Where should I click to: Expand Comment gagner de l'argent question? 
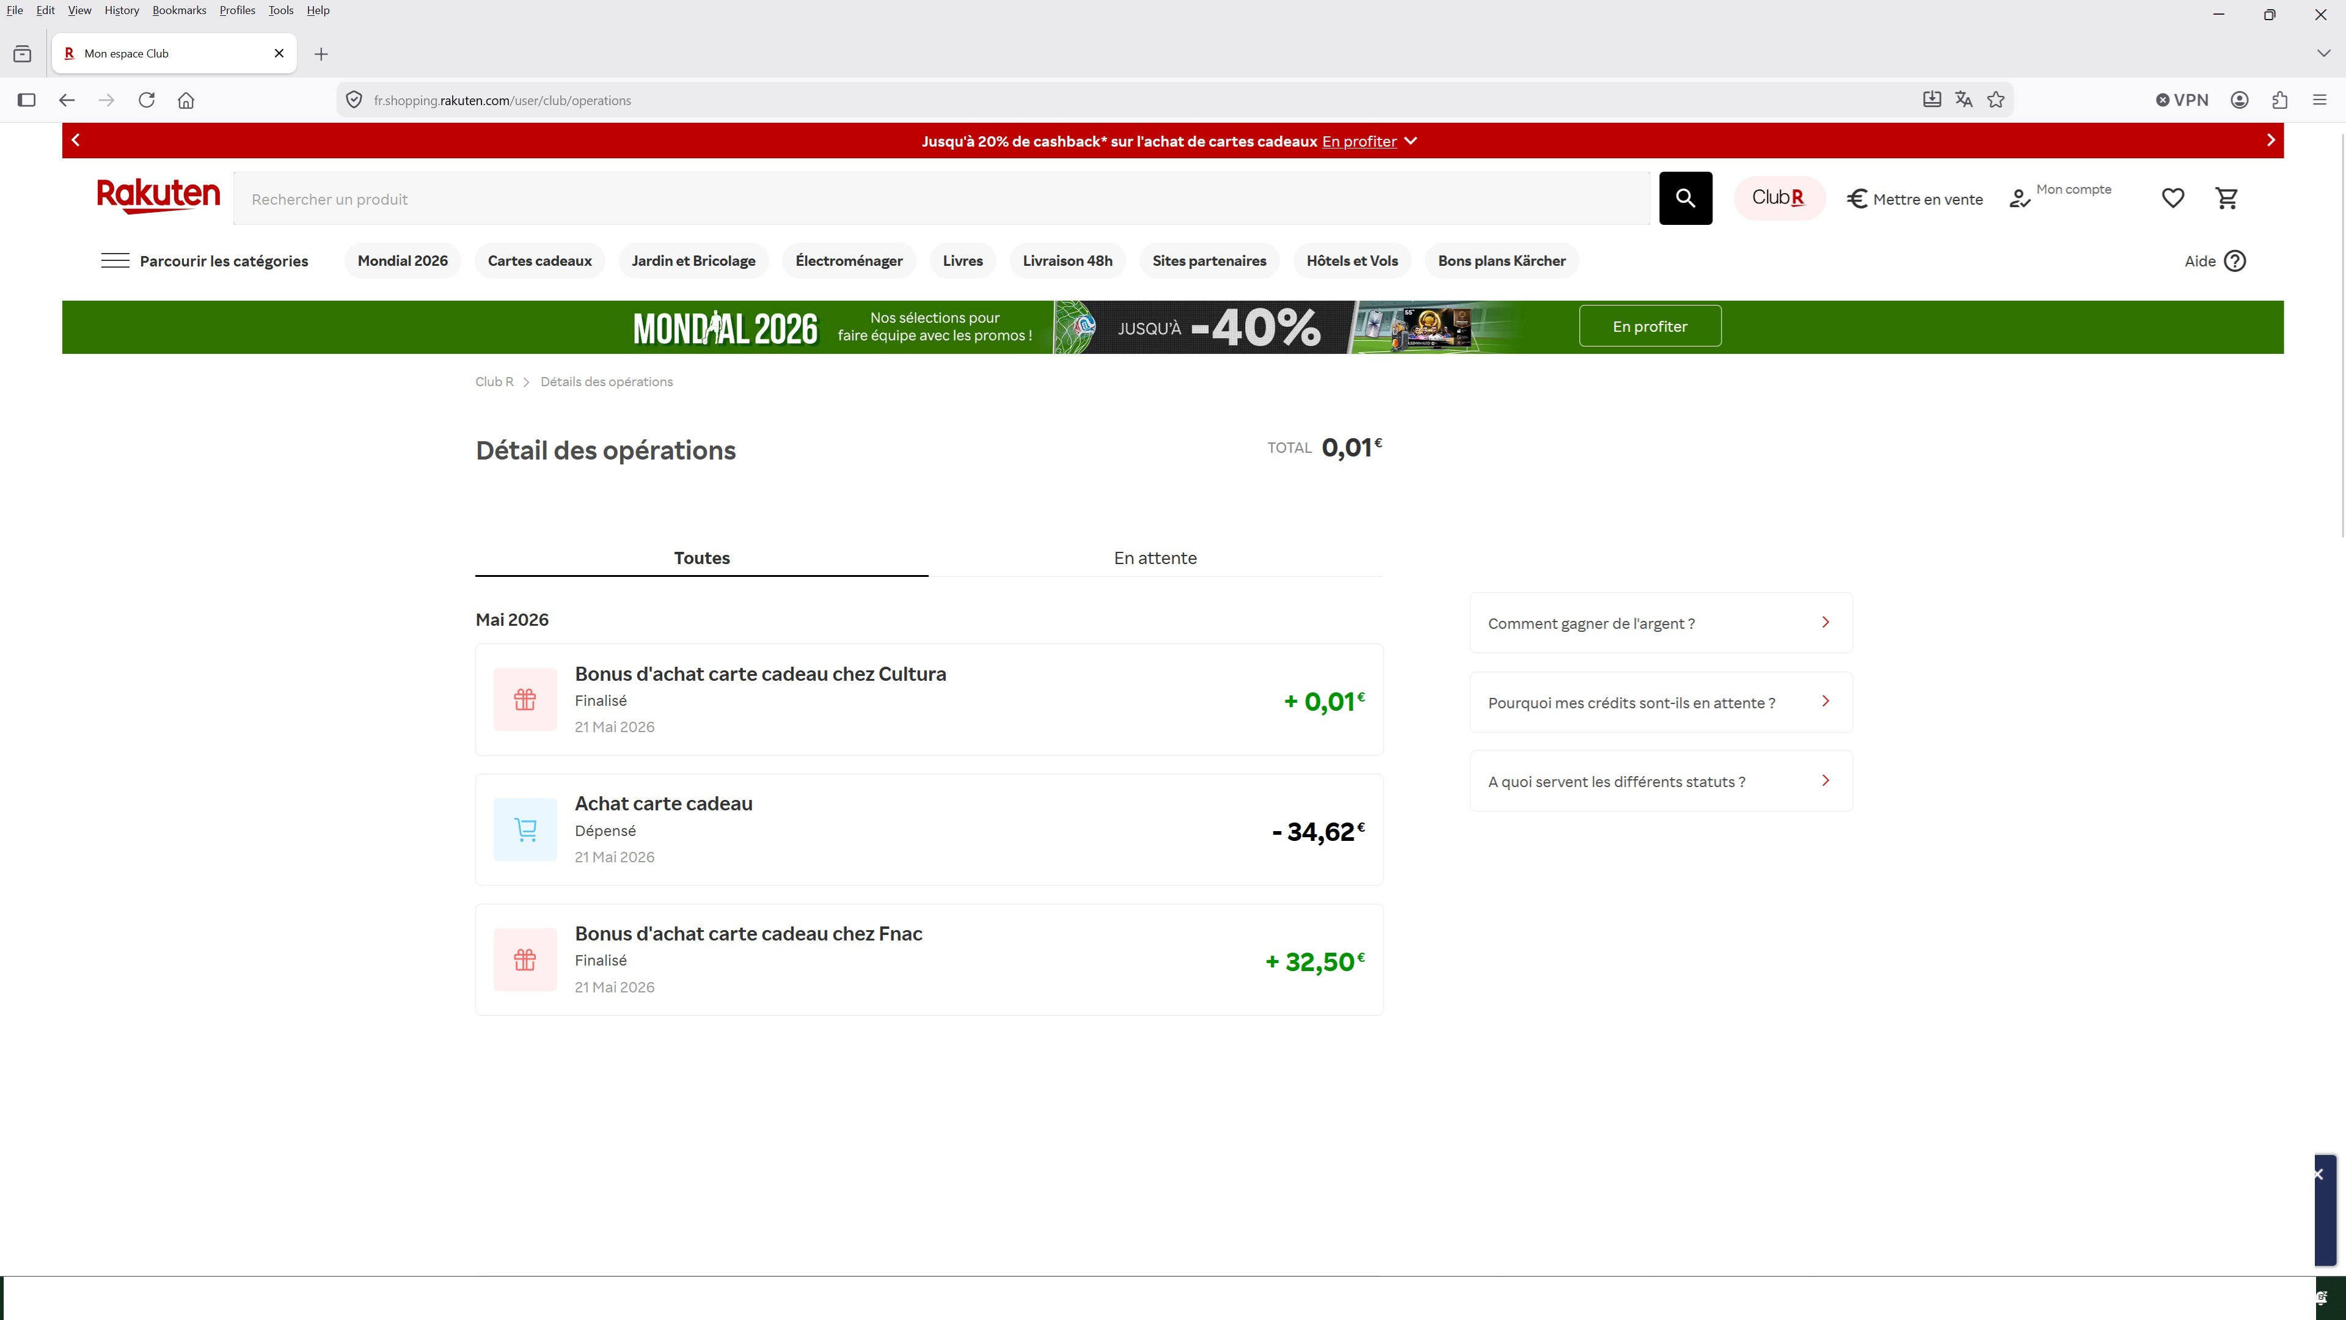pyautogui.click(x=1661, y=623)
